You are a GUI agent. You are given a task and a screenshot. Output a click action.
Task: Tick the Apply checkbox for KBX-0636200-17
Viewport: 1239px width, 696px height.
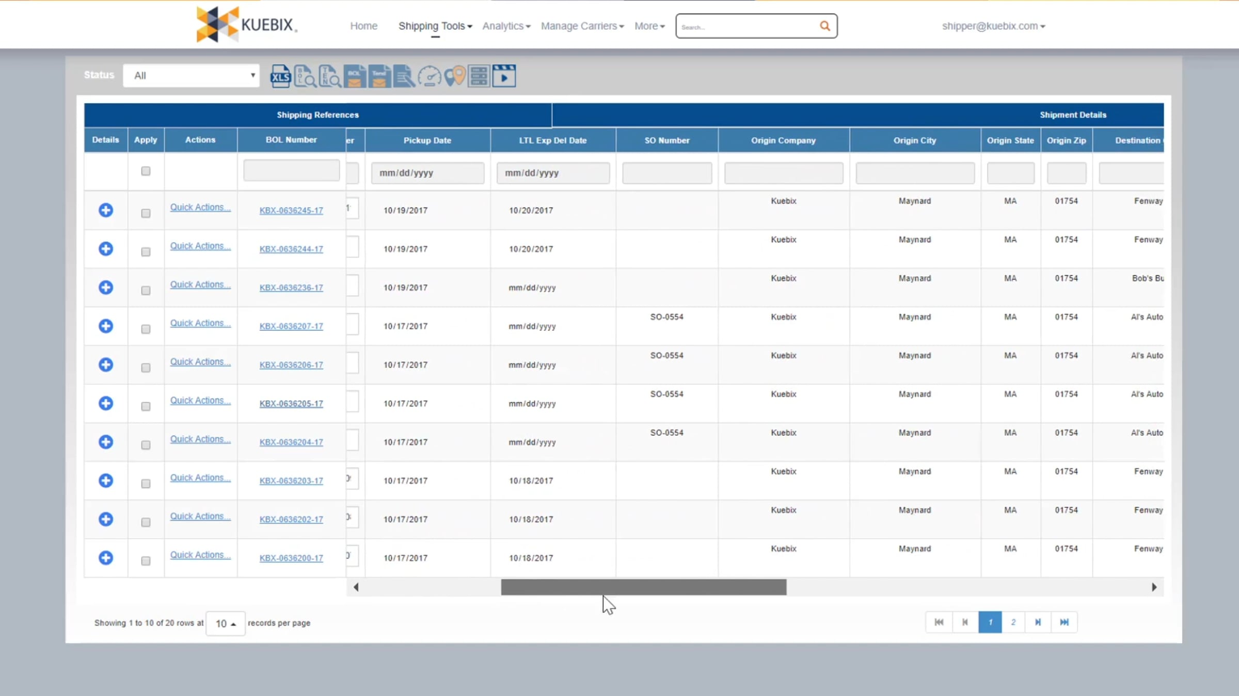(146, 561)
